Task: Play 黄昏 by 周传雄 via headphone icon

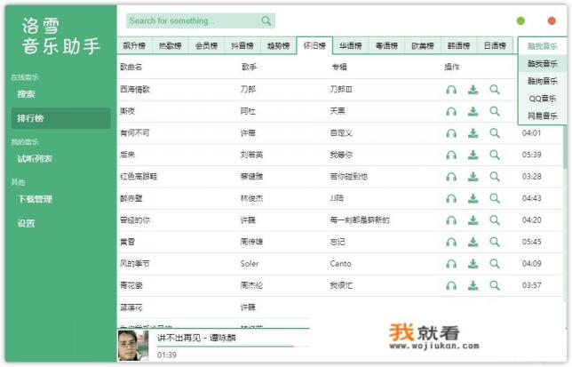Action: coord(451,242)
